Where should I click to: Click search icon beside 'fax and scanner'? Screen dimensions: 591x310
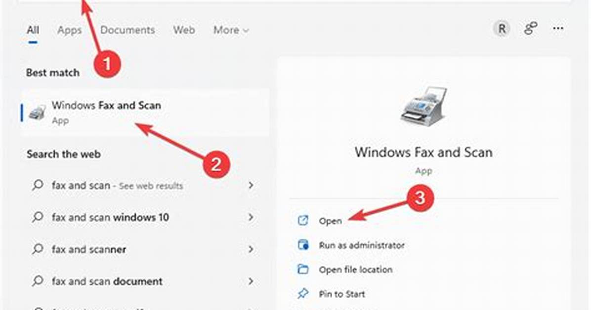[38, 249]
